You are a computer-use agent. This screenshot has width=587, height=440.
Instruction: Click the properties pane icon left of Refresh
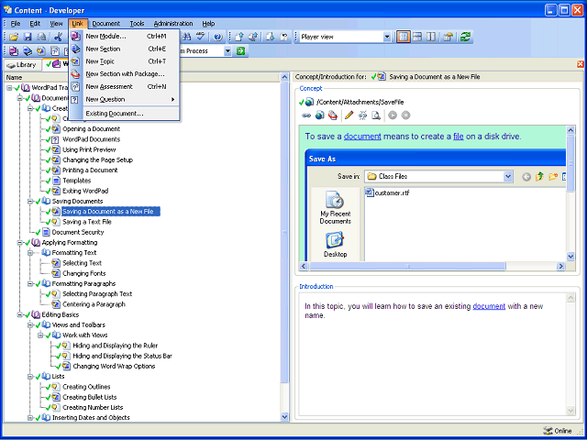[449, 37]
